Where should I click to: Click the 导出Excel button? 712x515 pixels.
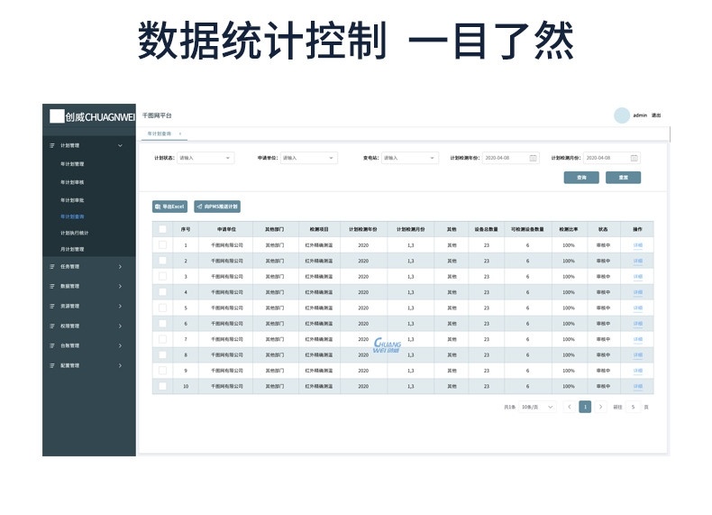[169, 207]
